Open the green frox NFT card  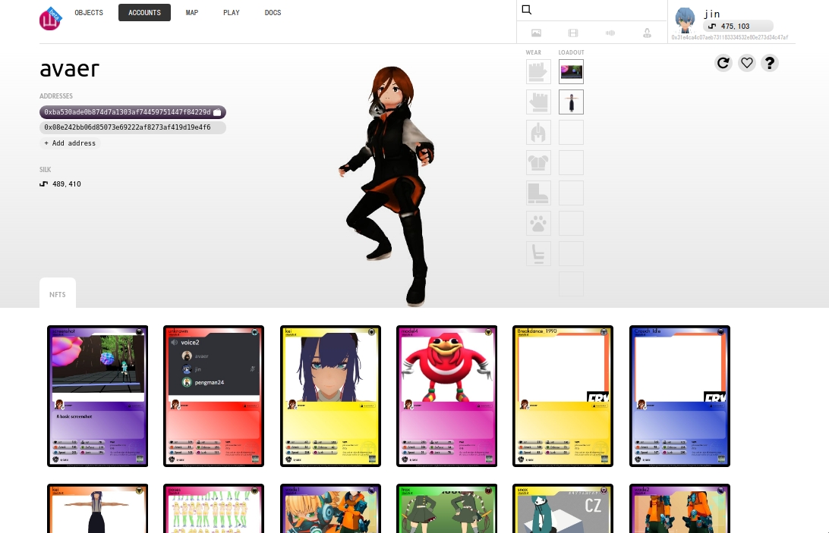(446, 508)
